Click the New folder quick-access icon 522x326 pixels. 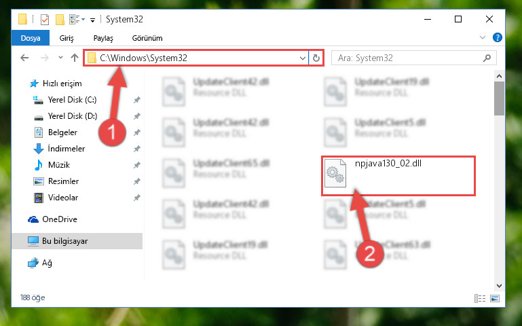point(60,20)
